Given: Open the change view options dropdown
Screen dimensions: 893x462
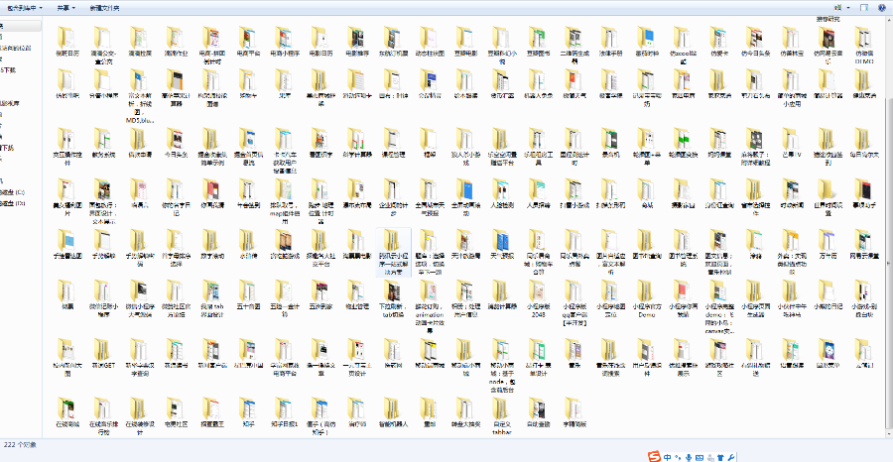Looking at the screenshot, I should pos(848,7).
